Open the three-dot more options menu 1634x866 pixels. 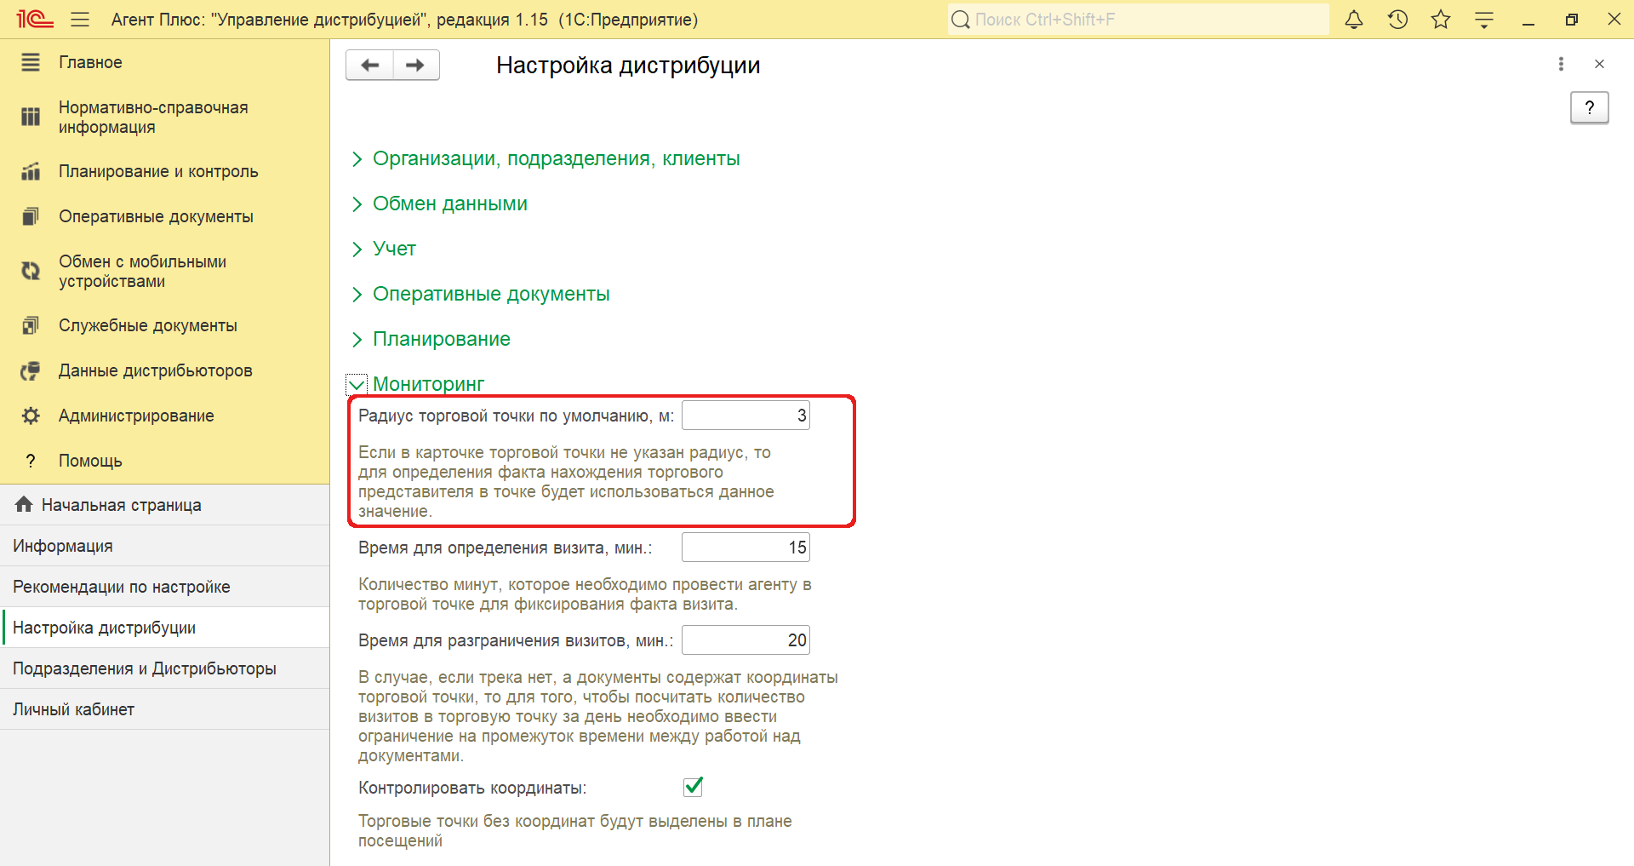click(1561, 64)
